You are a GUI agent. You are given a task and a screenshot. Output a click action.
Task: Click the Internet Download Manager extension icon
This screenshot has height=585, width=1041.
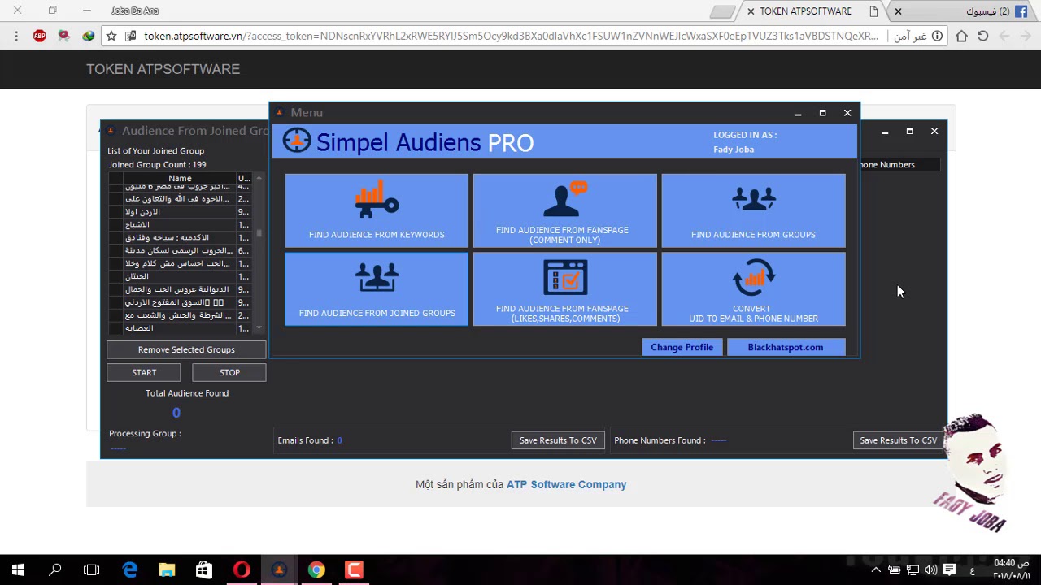(88, 36)
